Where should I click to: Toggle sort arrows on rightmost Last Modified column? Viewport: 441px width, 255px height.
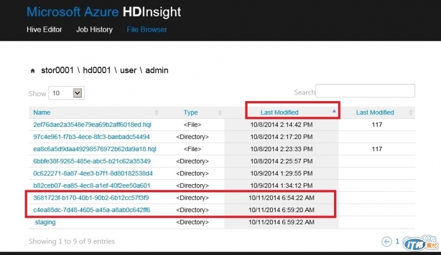tap(411, 113)
